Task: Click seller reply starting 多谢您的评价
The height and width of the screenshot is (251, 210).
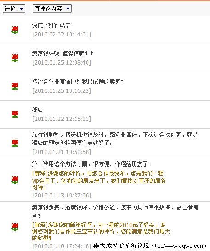Action: pos(99,180)
